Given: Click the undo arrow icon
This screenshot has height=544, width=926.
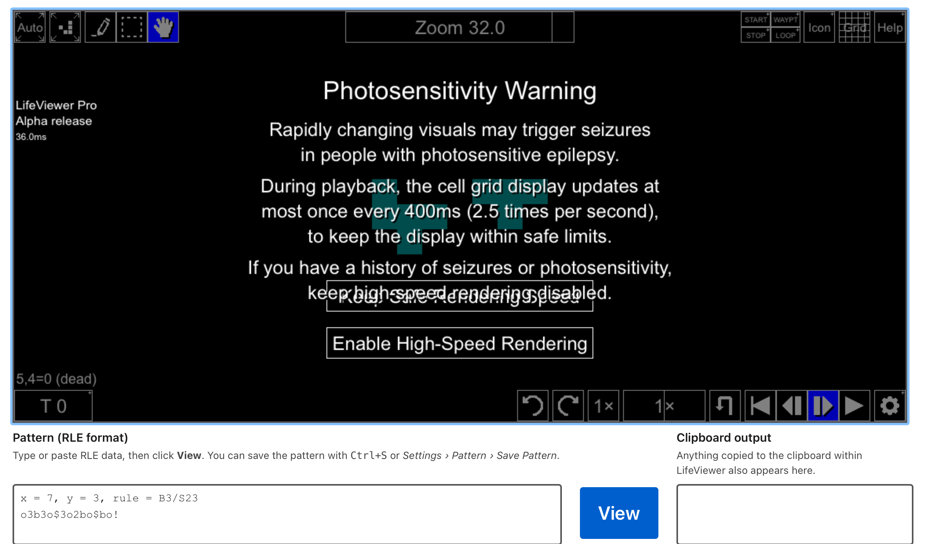Looking at the screenshot, I should pos(532,406).
